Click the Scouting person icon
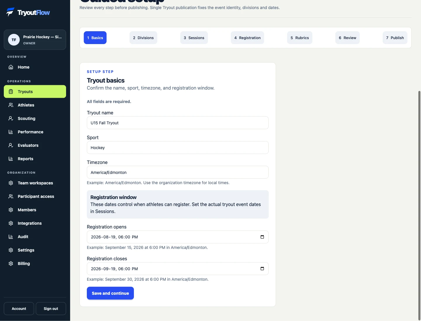Image resolution: width=421 pixels, height=321 pixels. coord(11,118)
